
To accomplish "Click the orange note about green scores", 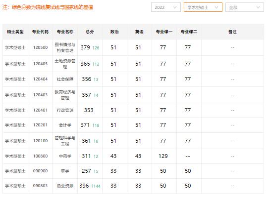I will [x=48, y=7].
